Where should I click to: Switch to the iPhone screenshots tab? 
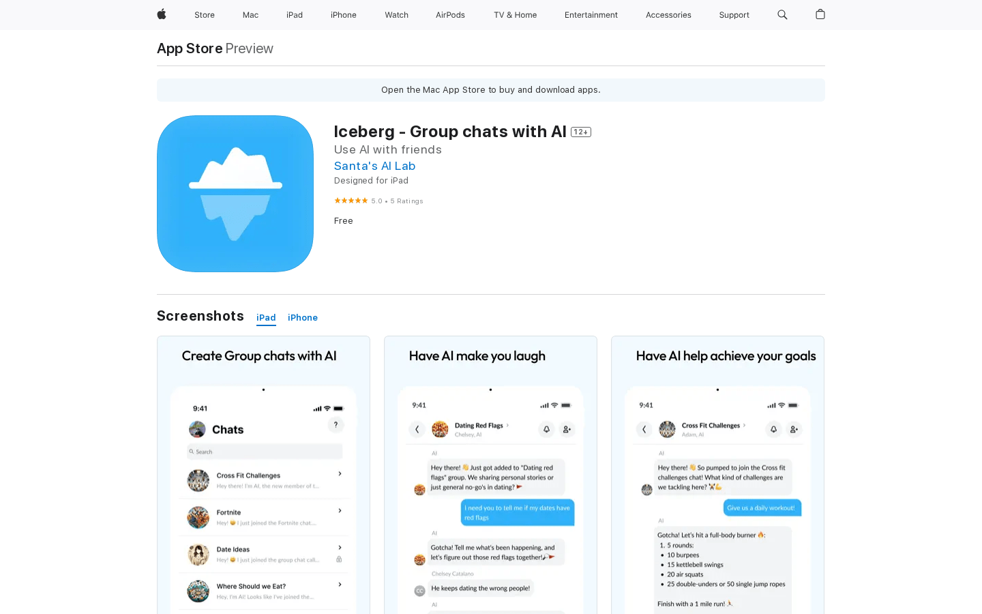(x=303, y=318)
